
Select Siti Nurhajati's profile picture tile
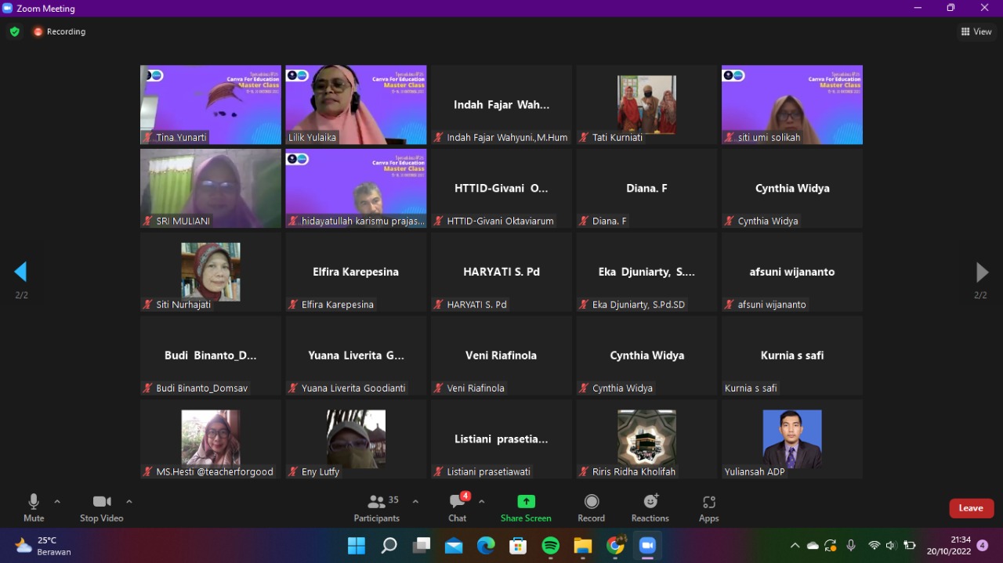pos(211,272)
